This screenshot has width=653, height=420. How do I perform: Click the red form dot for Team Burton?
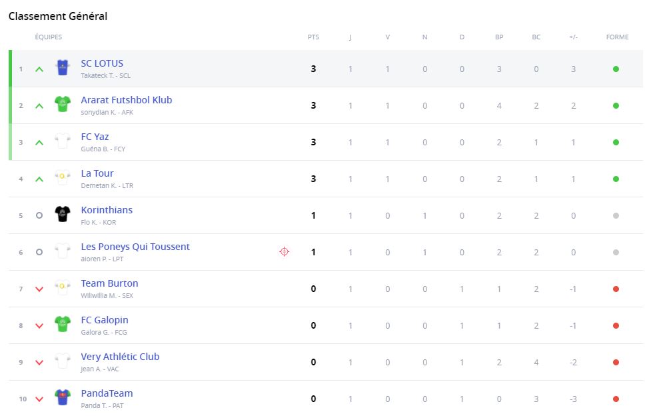(x=616, y=289)
